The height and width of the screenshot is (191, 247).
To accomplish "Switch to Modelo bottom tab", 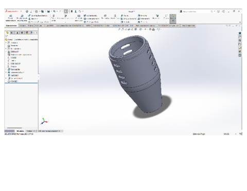I will pos(20,131).
